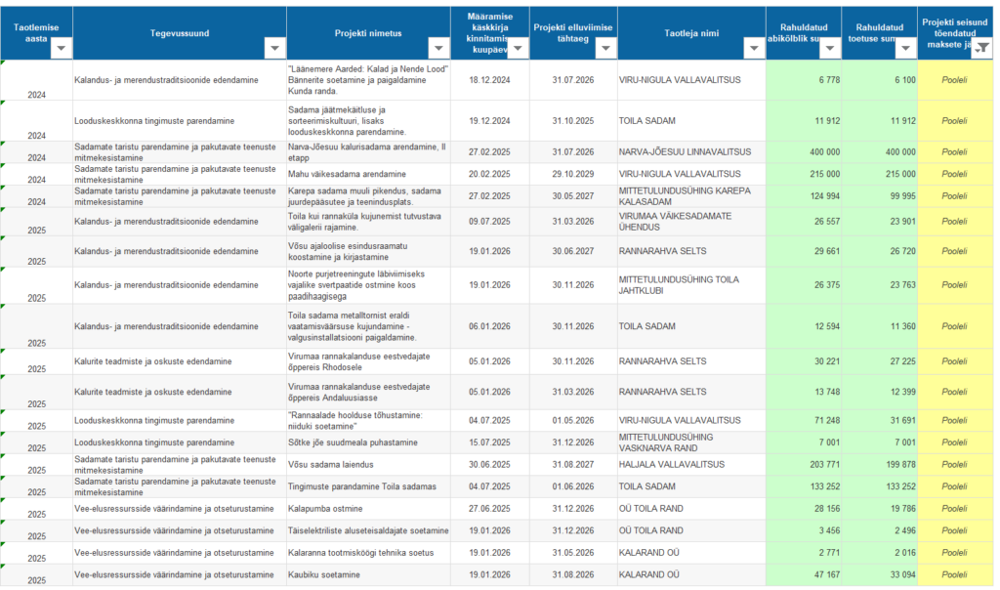Select the date cell 18.12.2024

[489, 80]
